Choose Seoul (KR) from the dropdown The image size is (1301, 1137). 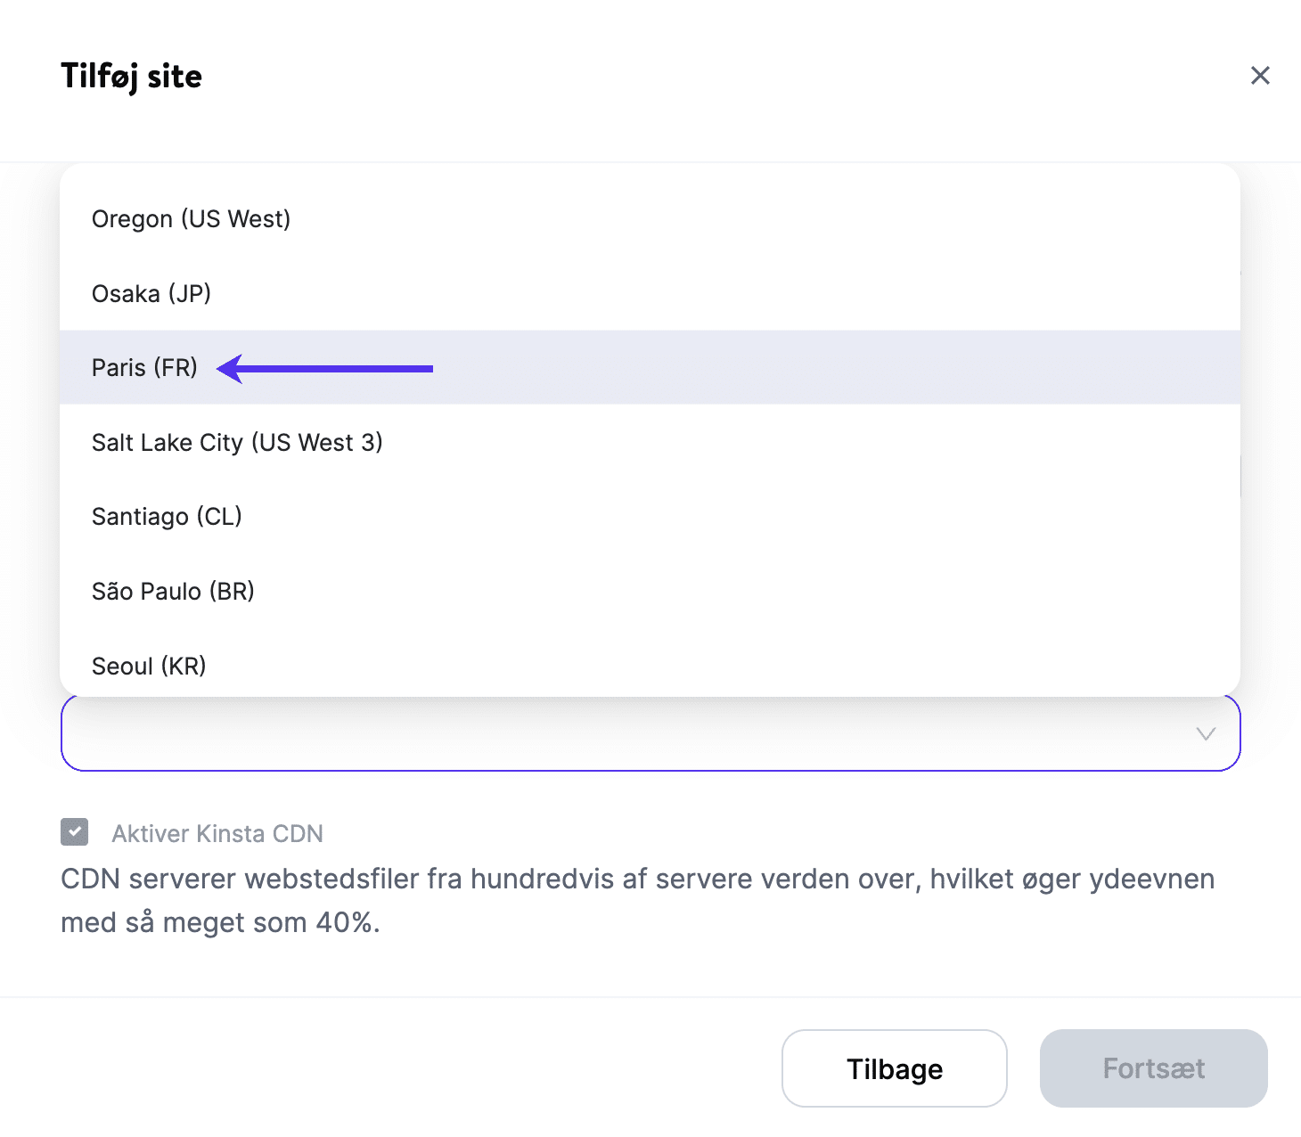click(149, 666)
